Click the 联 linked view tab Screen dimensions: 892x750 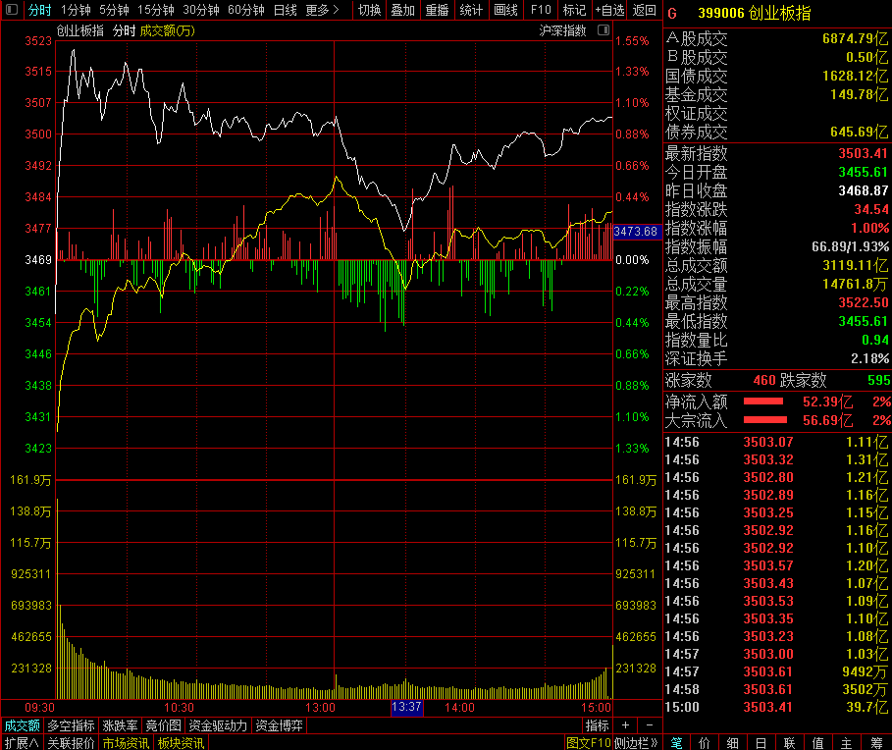click(790, 743)
